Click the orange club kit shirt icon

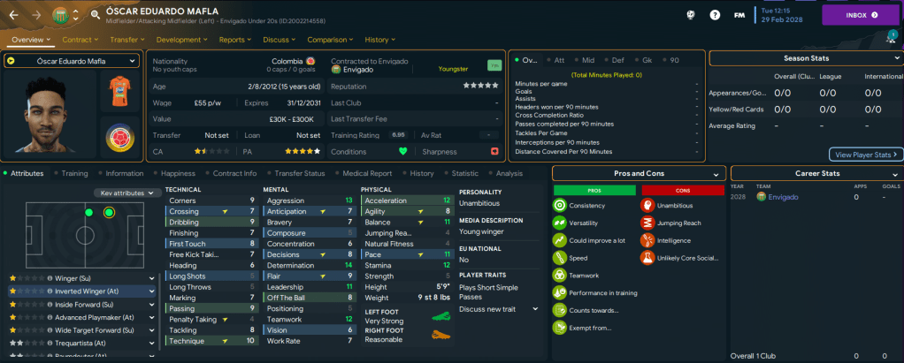[x=120, y=92]
